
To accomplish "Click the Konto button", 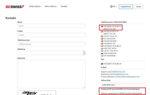I will [x=138, y=6].
